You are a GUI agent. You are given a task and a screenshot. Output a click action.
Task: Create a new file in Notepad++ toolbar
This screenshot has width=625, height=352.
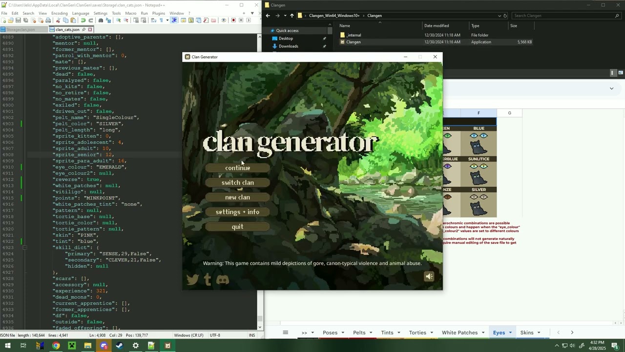click(3, 20)
